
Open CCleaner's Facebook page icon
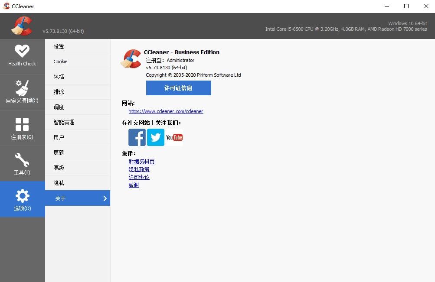[137, 137]
